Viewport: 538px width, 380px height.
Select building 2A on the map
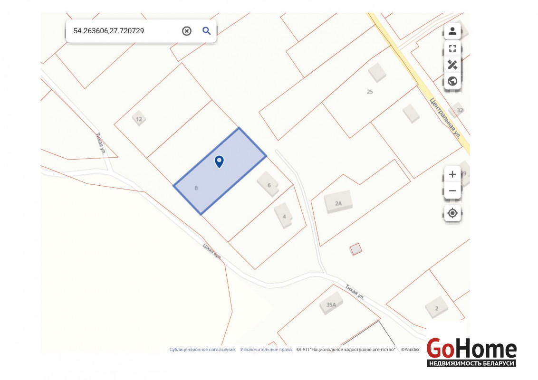(338, 203)
